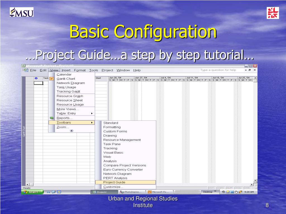Expand the Toolbars submenu
The image size is (286, 214).
click(x=71, y=123)
